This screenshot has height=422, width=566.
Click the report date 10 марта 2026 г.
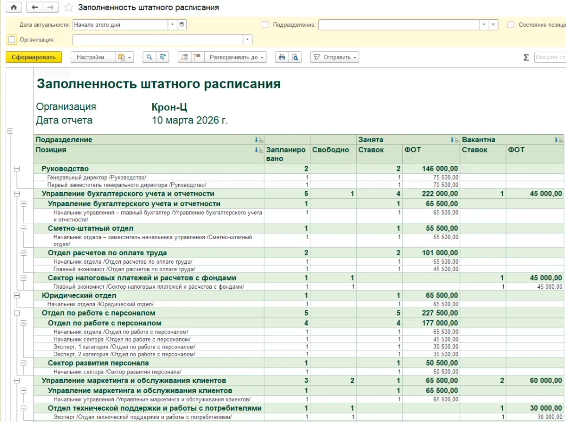tap(190, 120)
